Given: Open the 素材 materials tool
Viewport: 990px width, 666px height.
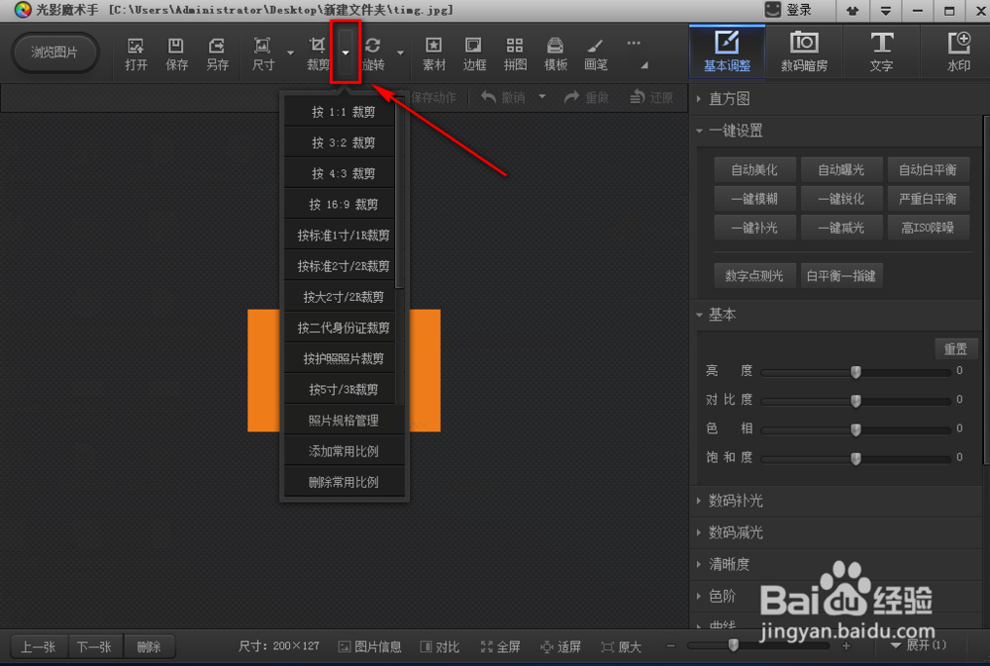Looking at the screenshot, I should click(x=434, y=53).
